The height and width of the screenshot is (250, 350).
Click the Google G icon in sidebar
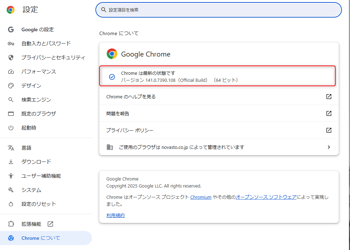point(11,29)
